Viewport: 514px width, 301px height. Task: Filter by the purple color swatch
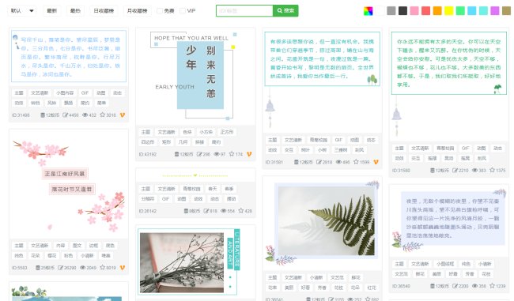[x=495, y=11]
